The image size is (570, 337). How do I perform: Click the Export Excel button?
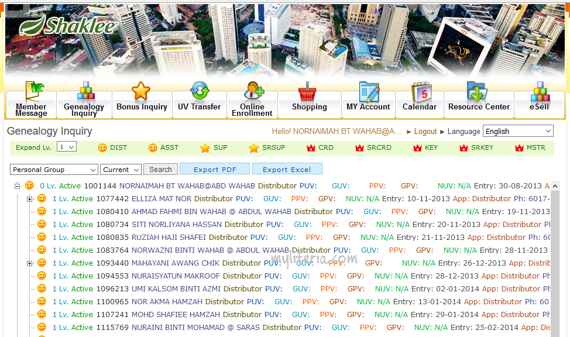pyautogui.click(x=287, y=170)
